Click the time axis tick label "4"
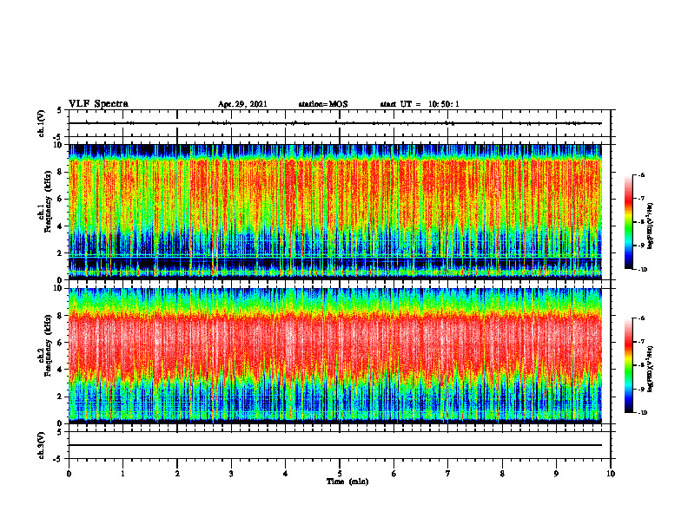 (286, 474)
